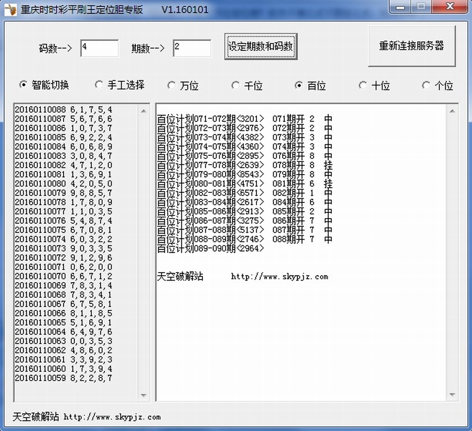Click down arrow of plan panel scrollbar
The image size is (472, 431).
tap(452, 395)
